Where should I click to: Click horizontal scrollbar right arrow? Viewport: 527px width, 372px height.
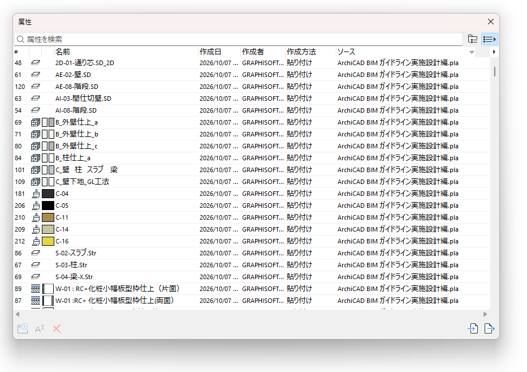pos(485,314)
